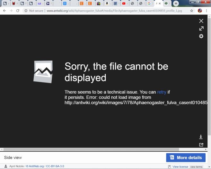Open a new browser tab
This screenshot has width=211, height=169.
pos(176,4)
